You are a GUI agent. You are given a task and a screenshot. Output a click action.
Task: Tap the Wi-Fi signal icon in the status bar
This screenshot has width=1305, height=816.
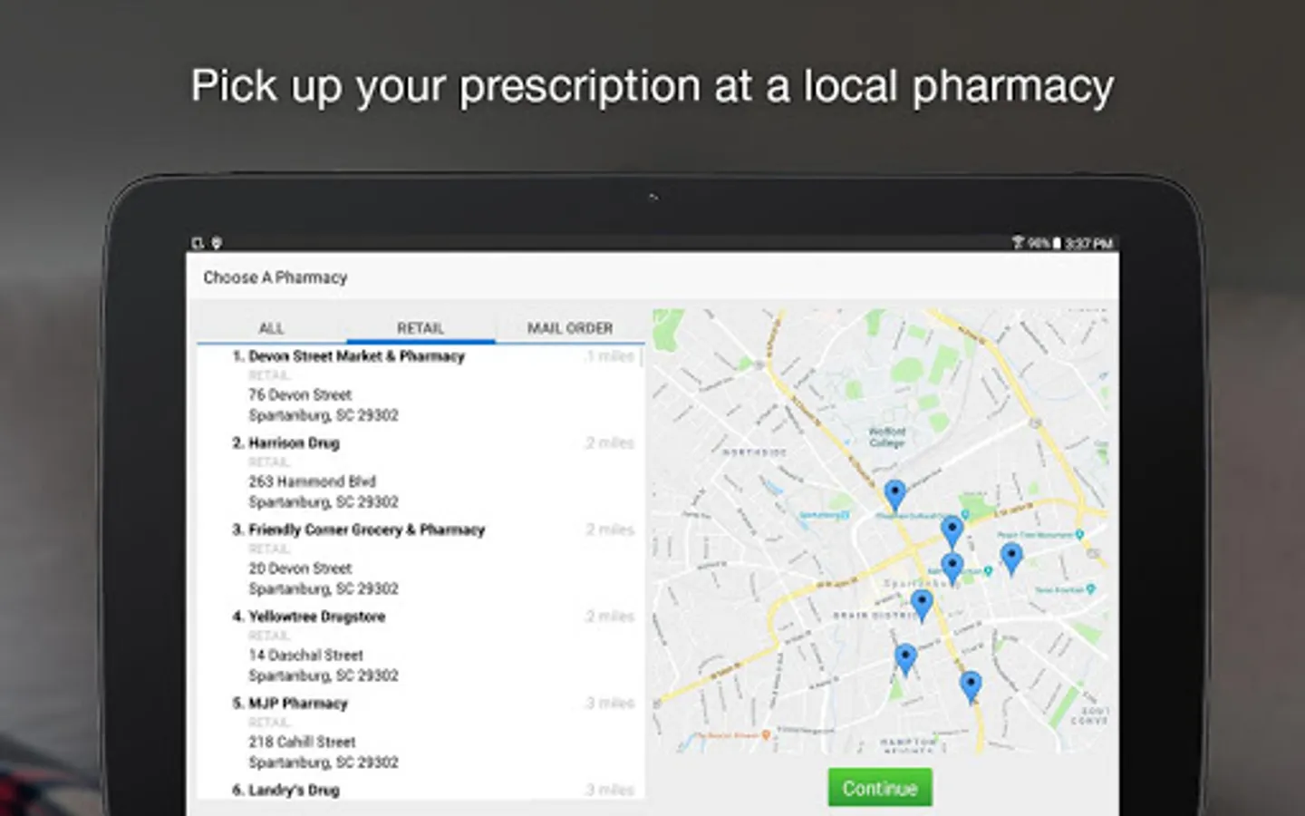[x=1018, y=243]
